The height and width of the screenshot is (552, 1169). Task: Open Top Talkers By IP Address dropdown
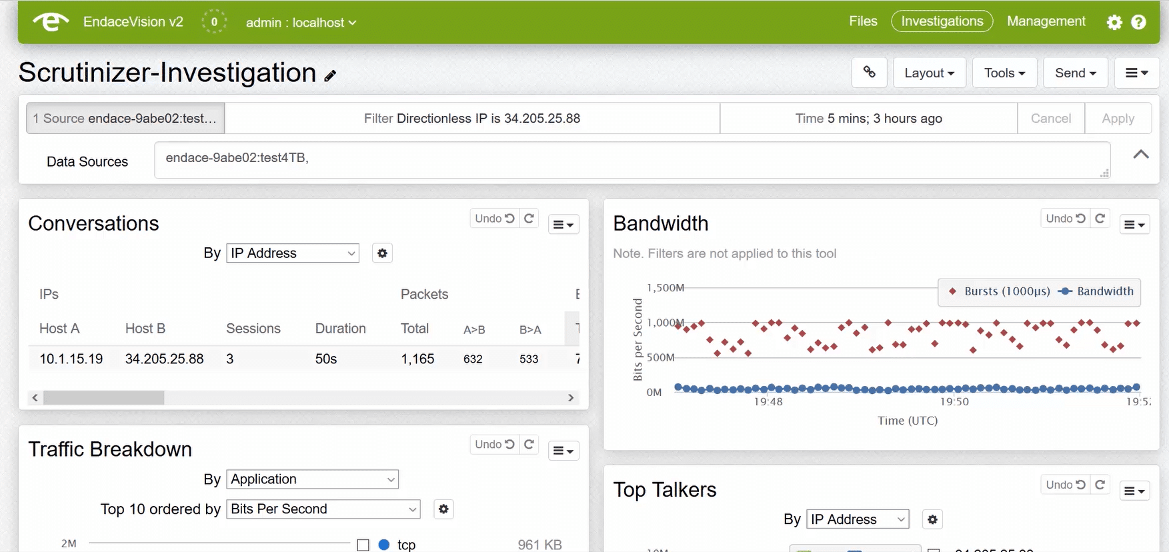tap(858, 519)
